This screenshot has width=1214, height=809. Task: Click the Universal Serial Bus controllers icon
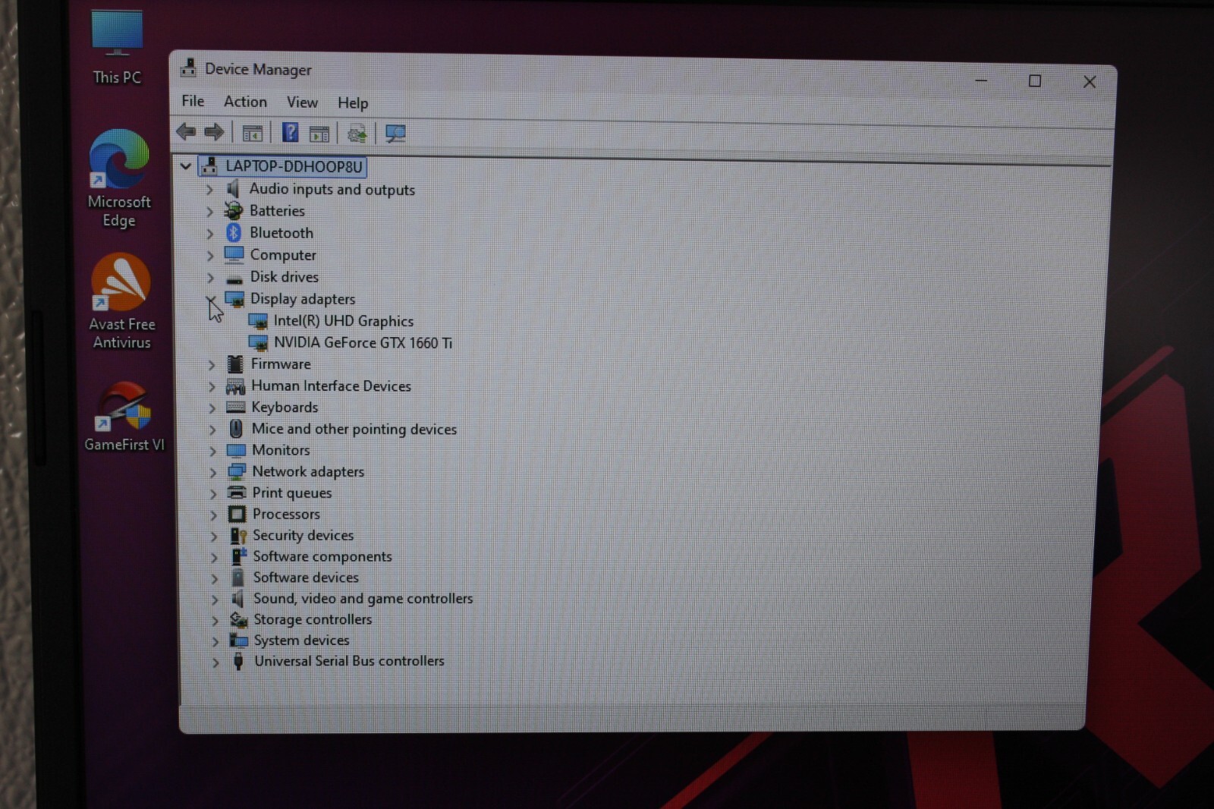point(238,661)
